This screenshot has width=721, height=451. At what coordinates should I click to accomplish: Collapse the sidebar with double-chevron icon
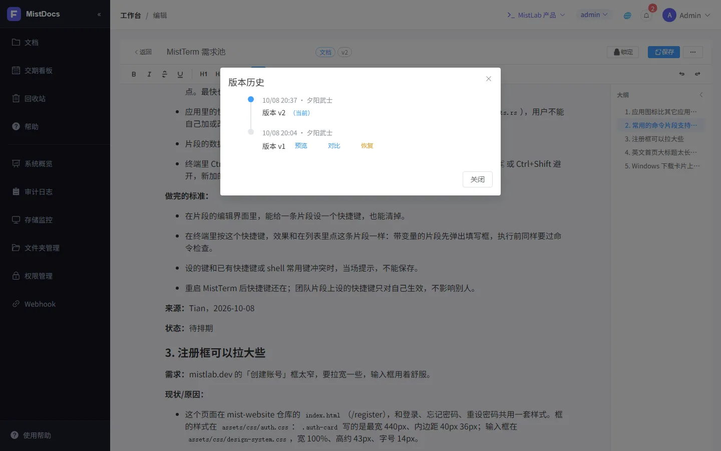click(99, 15)
